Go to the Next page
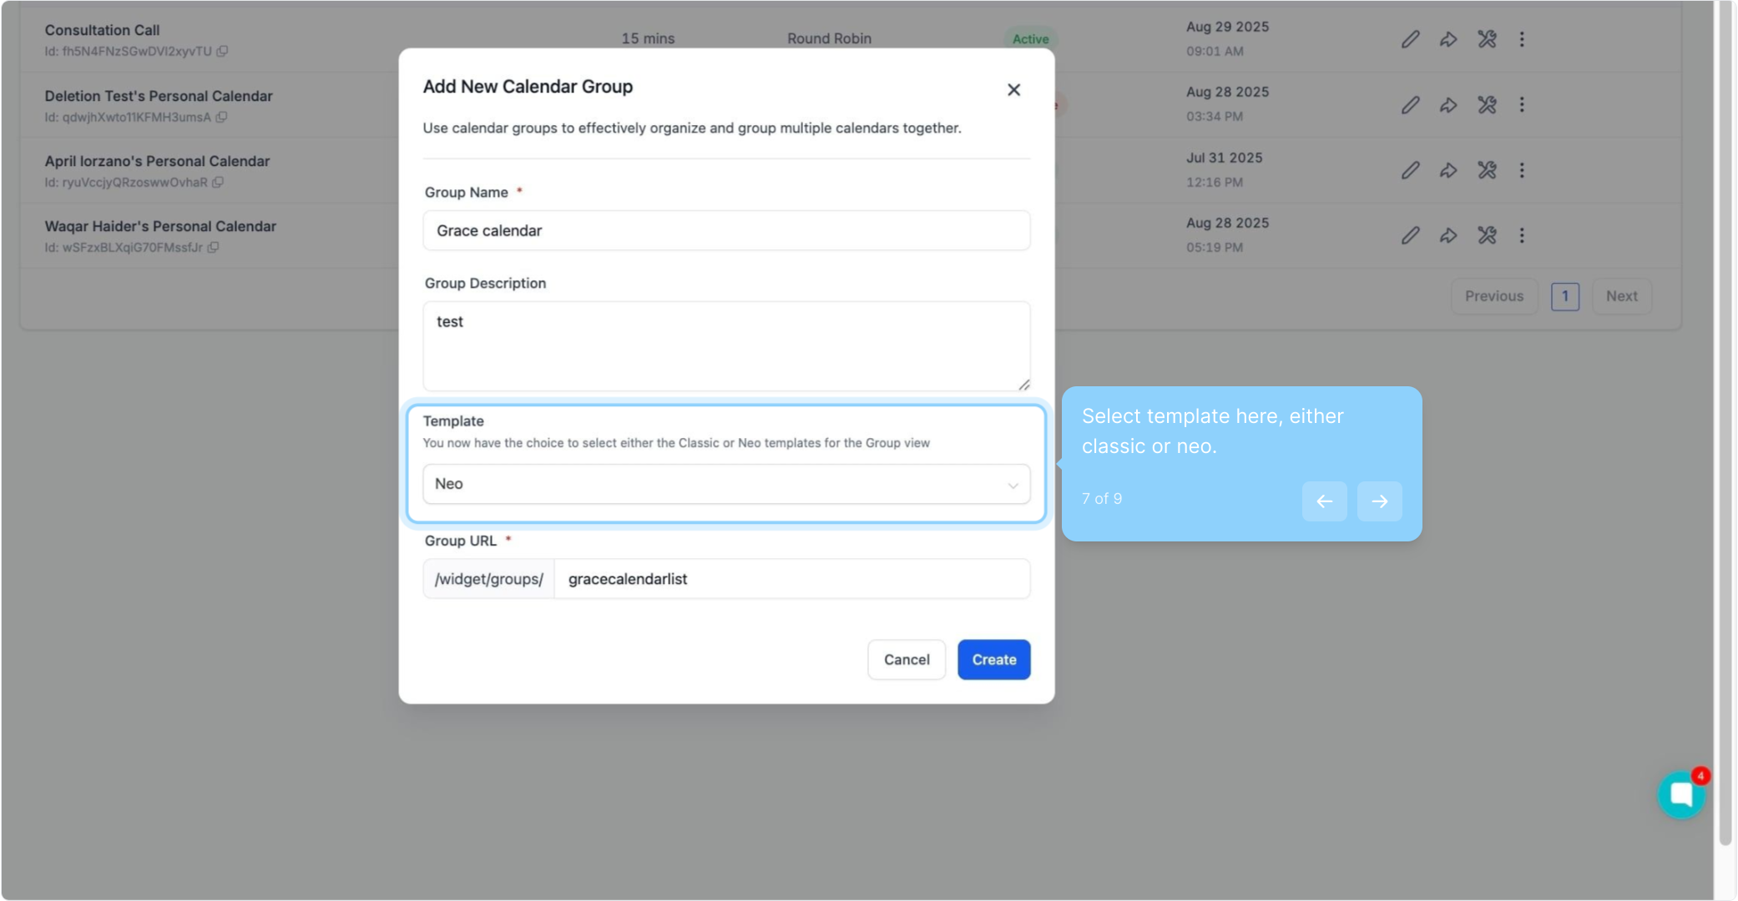 point(1621,296)
